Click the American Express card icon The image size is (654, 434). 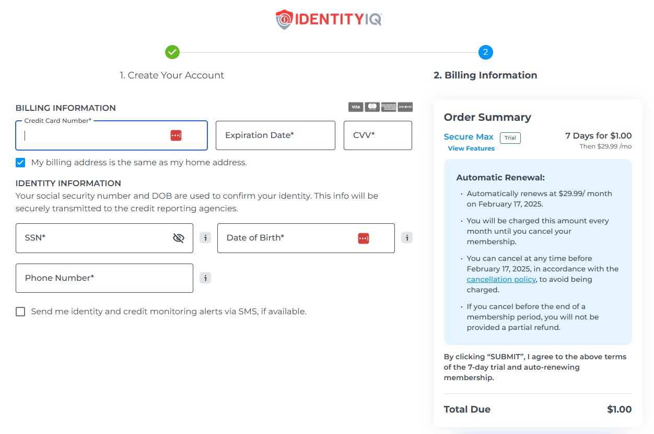pyautogui.click(x=389, y=107)
